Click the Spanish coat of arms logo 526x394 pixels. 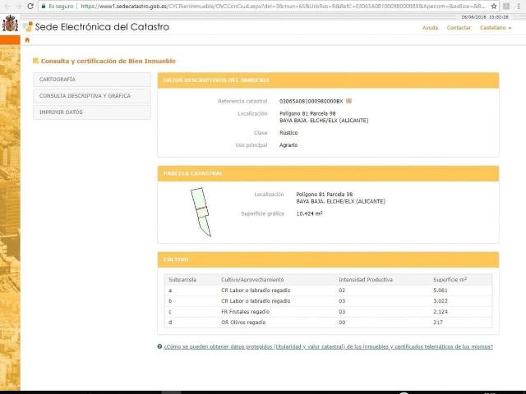tap(10, 24)
